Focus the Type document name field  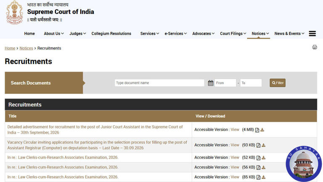point(159,83)
